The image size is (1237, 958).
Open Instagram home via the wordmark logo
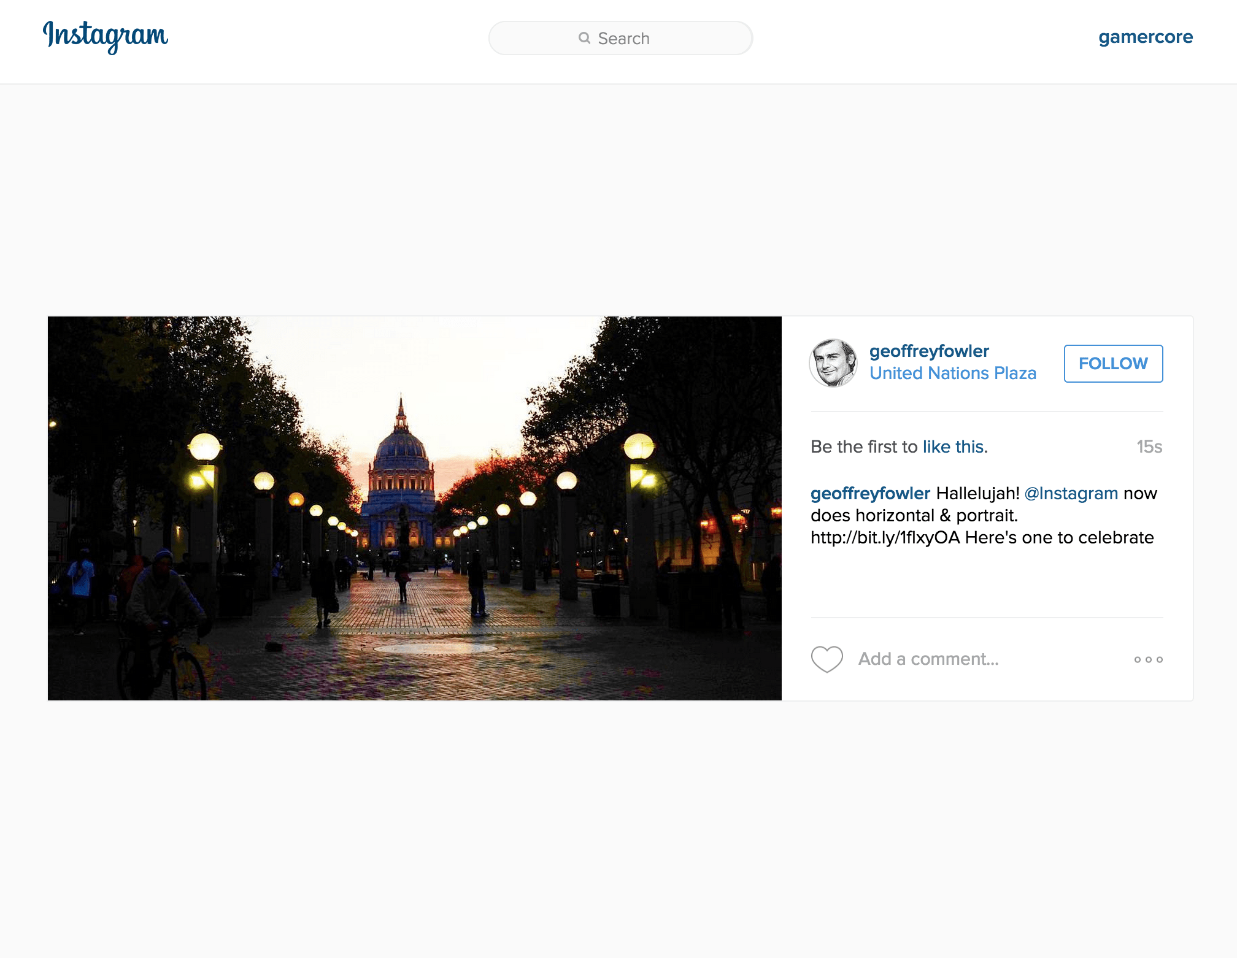click(x=106, y=38)
